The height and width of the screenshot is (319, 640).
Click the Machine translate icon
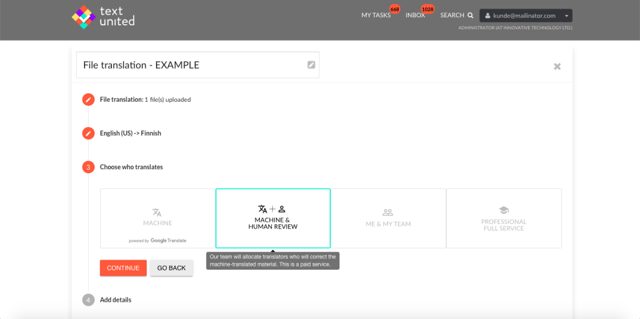157,212
